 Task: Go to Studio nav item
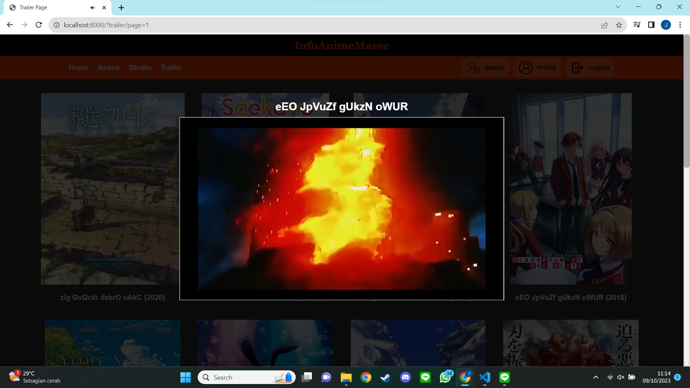click(x=140, y=68)
